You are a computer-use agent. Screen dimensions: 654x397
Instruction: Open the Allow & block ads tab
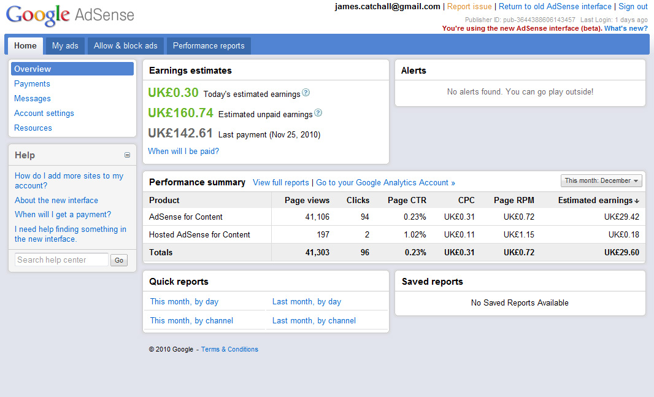pos(125,45)
